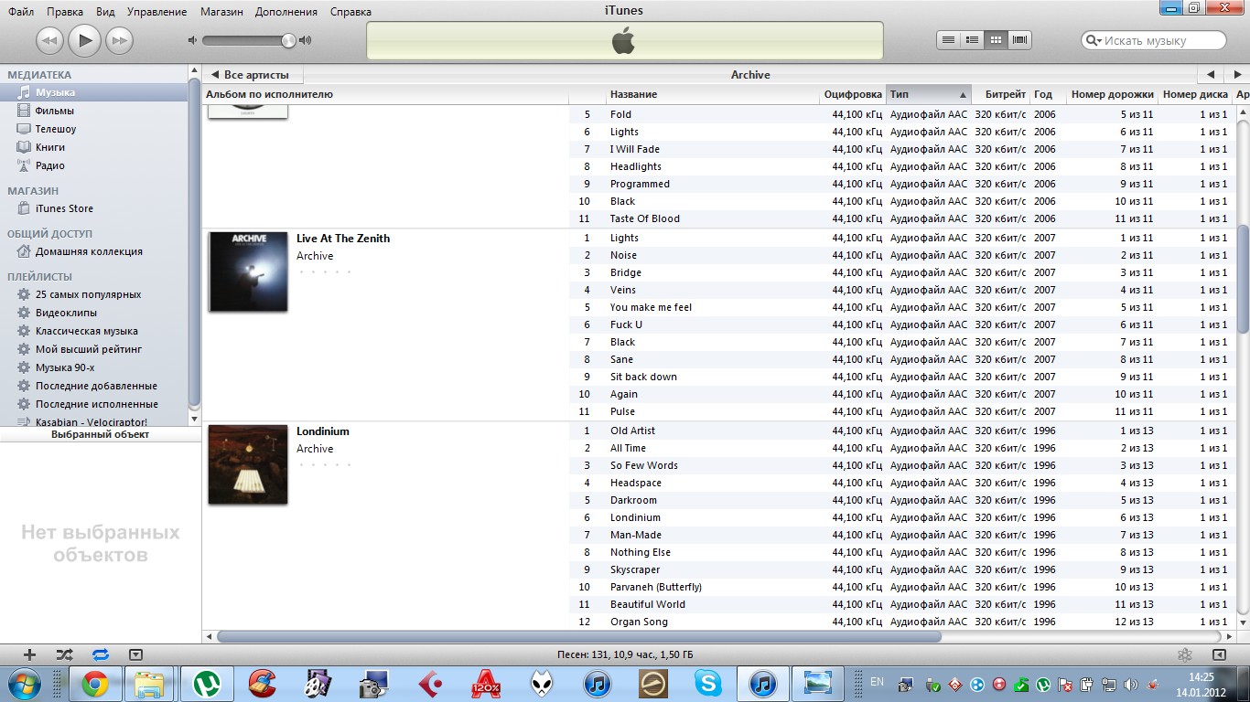Click the volume slider knob
This screenshot has height=702, width=1250.
(x=289, y=40)
